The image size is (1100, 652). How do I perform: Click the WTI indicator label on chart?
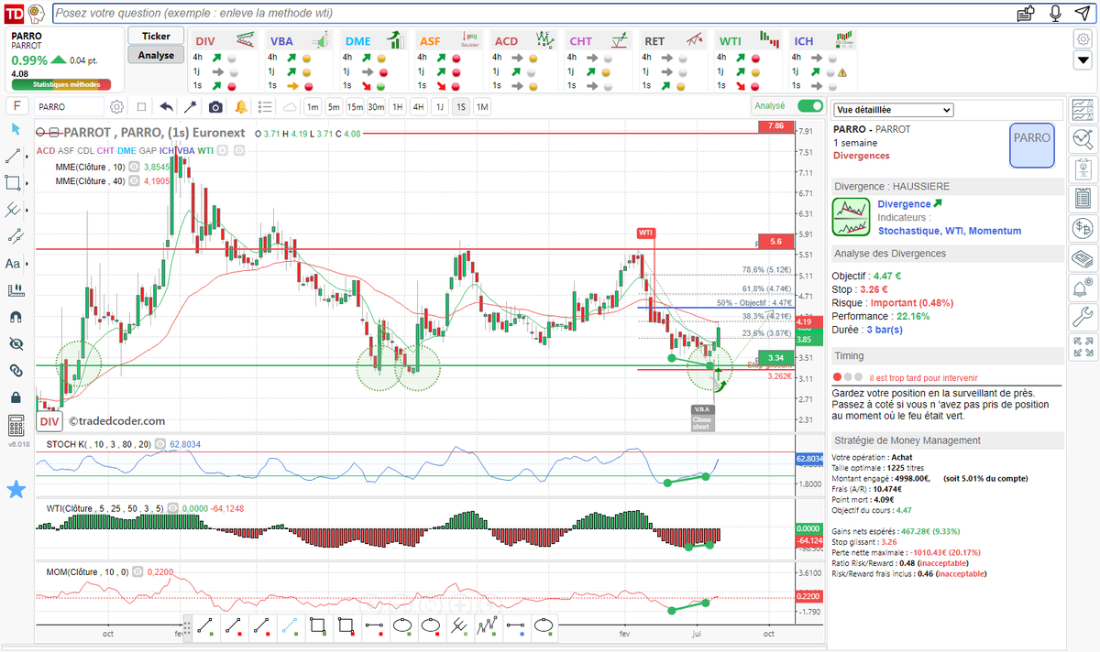pyautogui.click(x=206, y=150)
